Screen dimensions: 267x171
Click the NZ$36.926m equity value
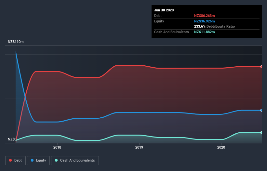click(x=204, y=21)
